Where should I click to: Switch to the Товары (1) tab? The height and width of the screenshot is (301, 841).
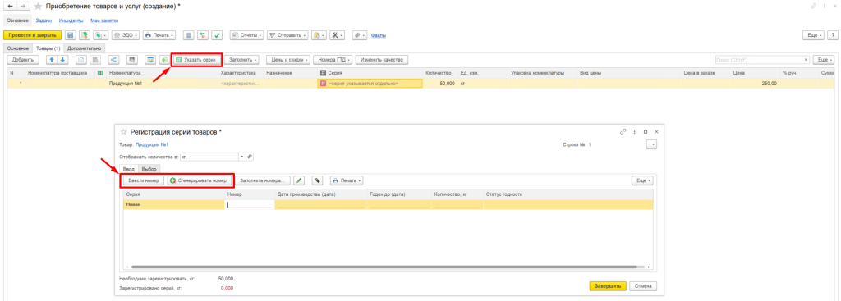[48, 48]
